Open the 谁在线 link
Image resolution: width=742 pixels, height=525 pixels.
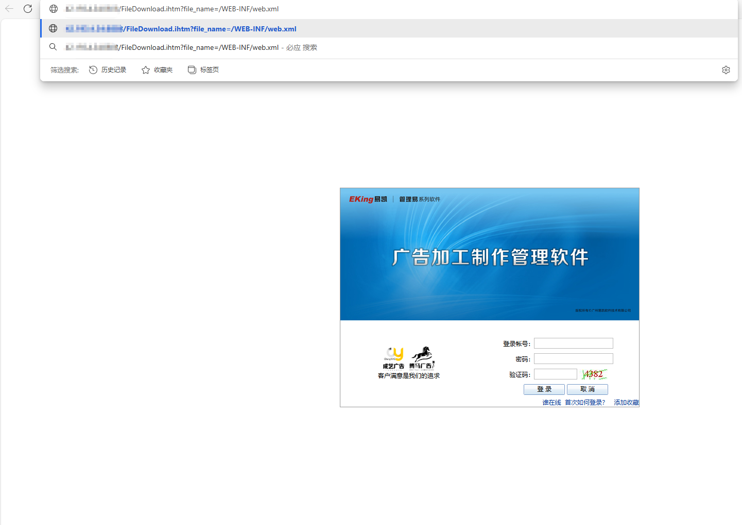click(x=551, y=403)
